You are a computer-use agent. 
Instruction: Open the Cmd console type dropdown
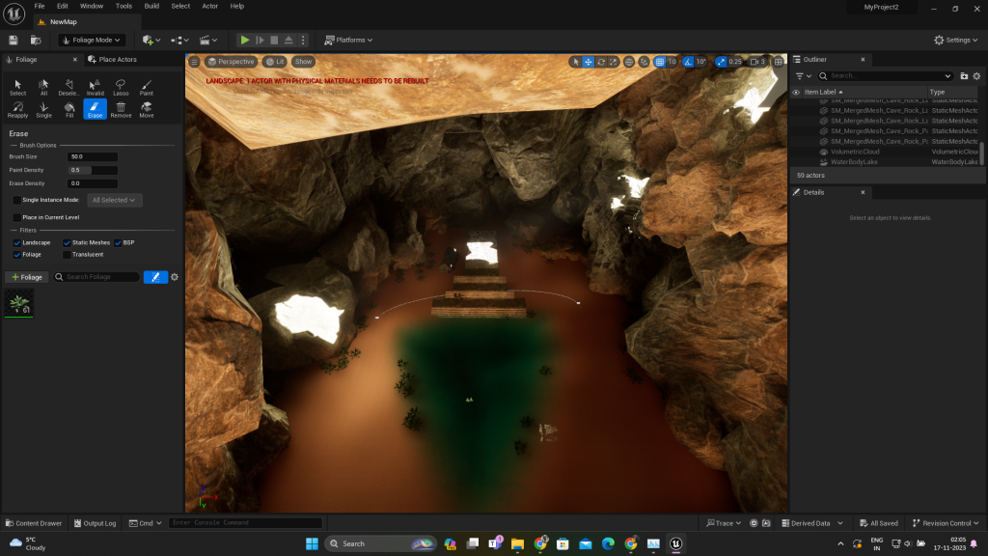coord(145,523)
